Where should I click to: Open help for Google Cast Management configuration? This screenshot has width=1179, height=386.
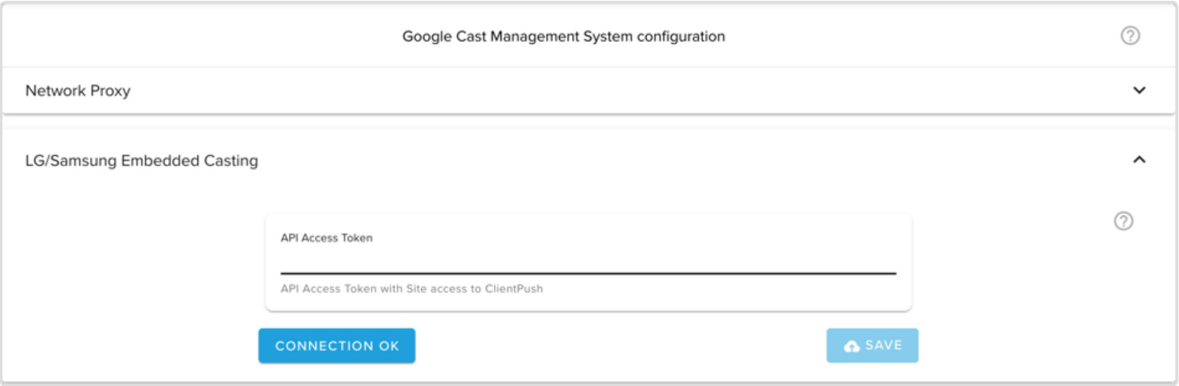click(1130, 36)
